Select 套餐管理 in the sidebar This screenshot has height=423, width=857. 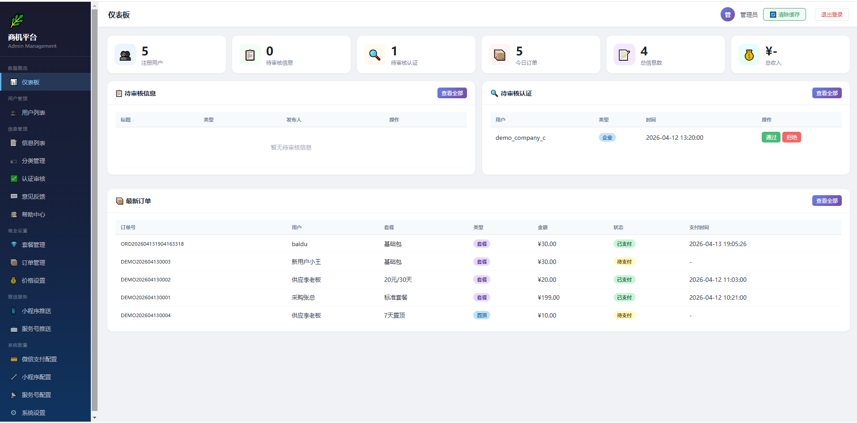pyautogui.click(x=34, y=245)
